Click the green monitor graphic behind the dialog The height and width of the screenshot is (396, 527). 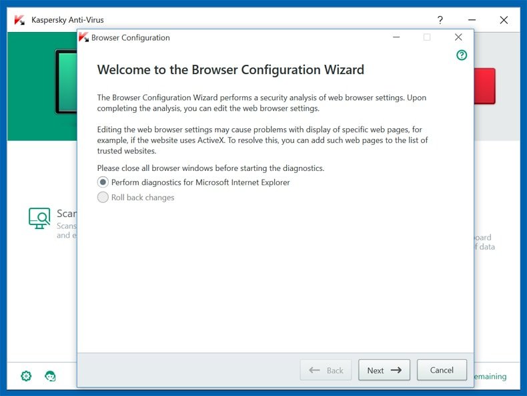[66, 81]
